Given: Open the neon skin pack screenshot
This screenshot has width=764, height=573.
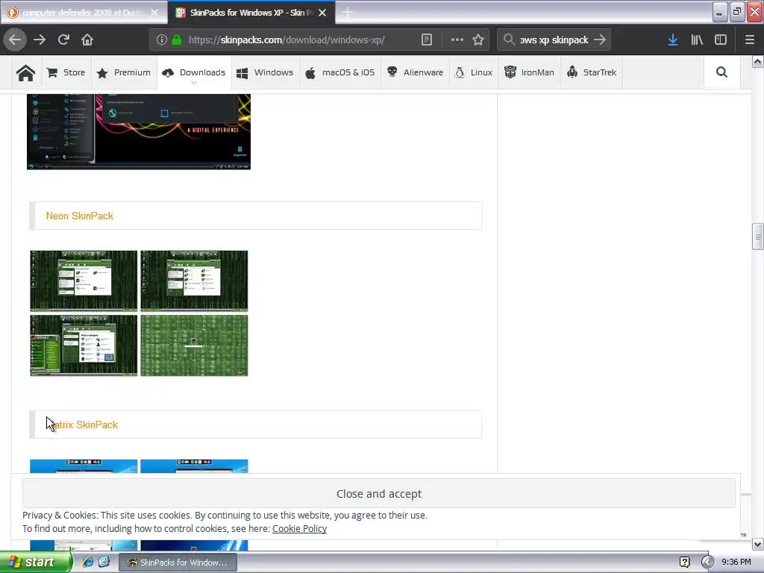Looking at the screenshot, I should tap(139, 131).
